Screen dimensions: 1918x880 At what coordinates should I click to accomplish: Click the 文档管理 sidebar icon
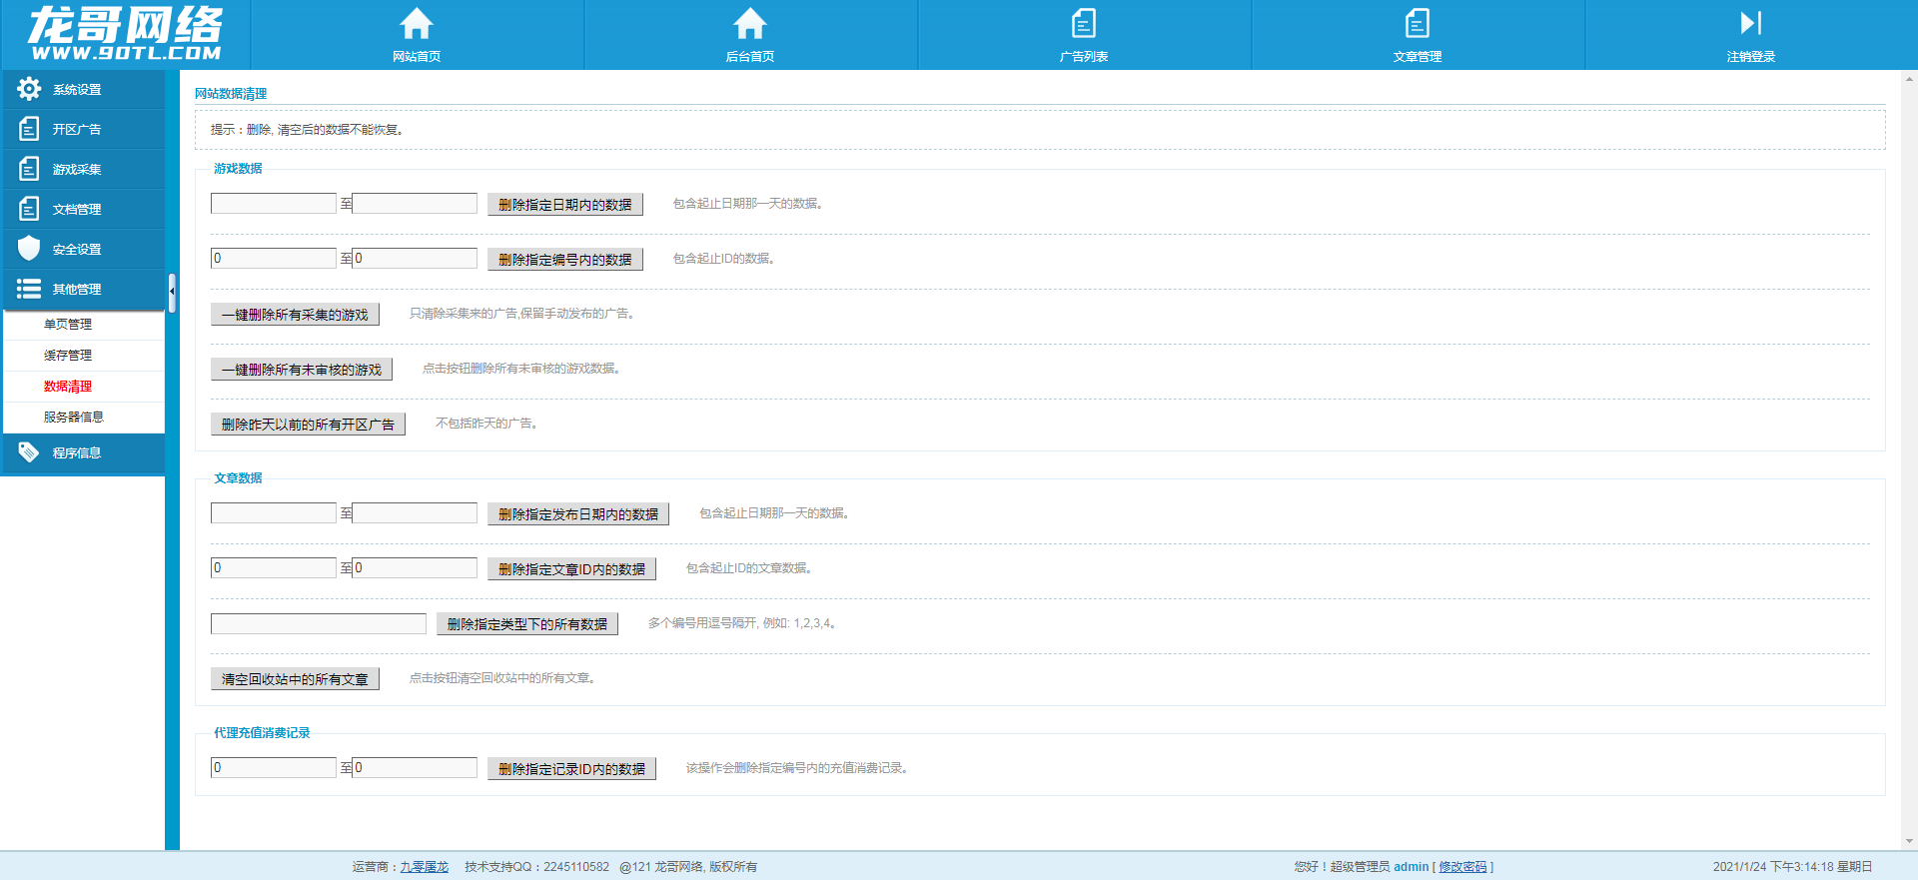click(29, 209)
